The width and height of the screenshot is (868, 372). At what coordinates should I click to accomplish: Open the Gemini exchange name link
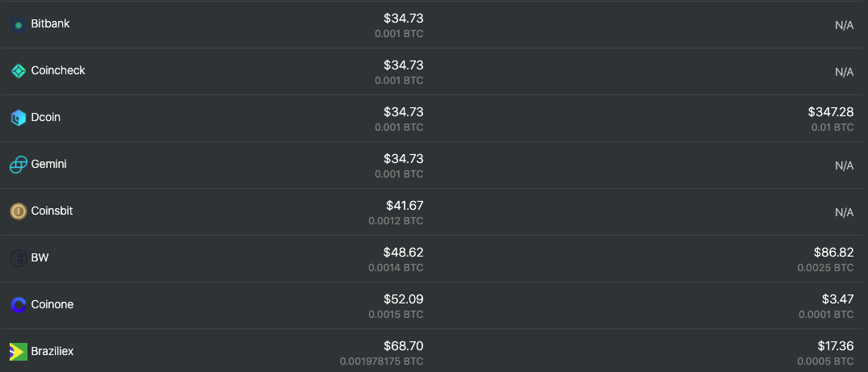coord(48,165)
